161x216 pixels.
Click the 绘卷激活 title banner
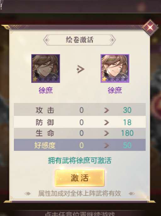80,40
